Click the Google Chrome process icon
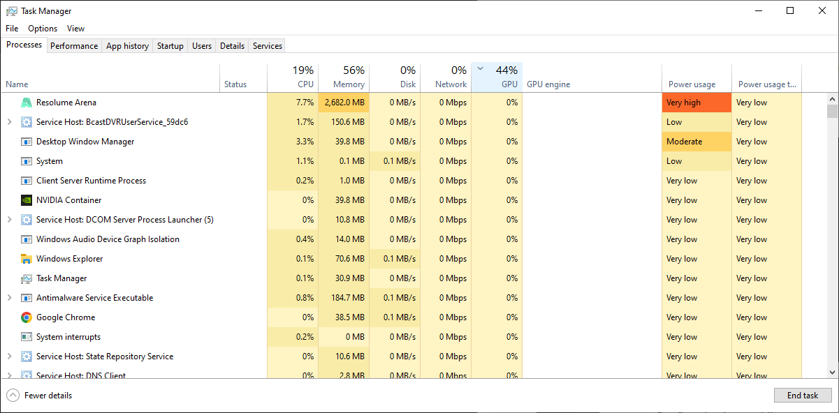The height and width of the screenshot is (413, 839). point(27,317)
